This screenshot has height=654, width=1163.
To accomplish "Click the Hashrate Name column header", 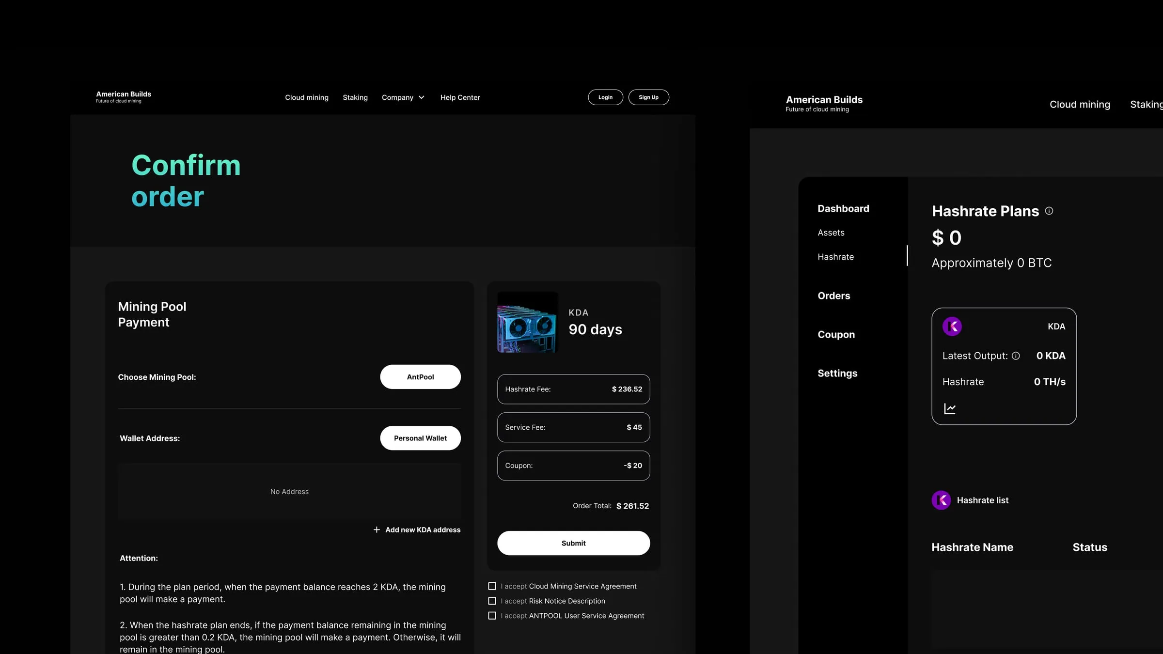I will coord(972,547).
